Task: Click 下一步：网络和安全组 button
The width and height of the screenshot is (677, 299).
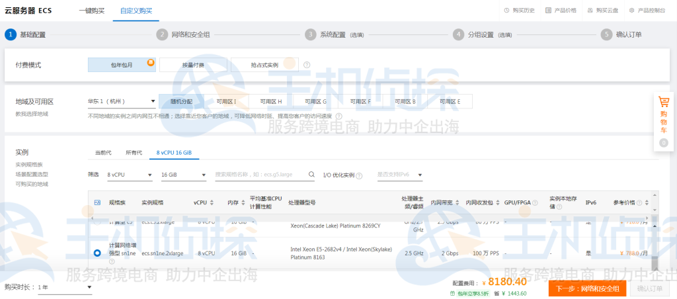Action: click(587, 288)
